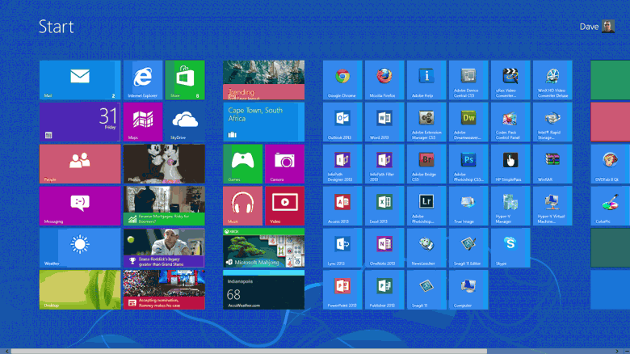This screenshot has width=630, height=354.
Task: Launch Microsoft Mahjong tile
Action: pyautogui.click(x=263, y=248)
